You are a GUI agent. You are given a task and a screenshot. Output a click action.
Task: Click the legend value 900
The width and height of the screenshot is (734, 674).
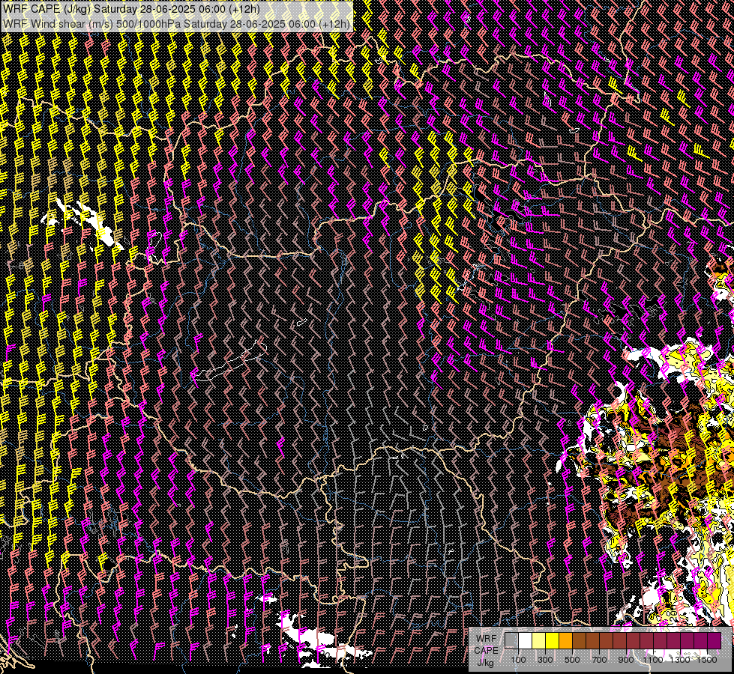[626, 660]
